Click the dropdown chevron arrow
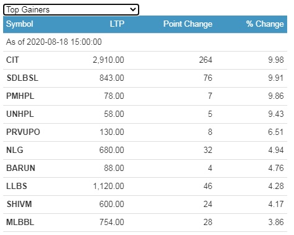The width and height of the screenshot is (294, 235). [132, 9]
